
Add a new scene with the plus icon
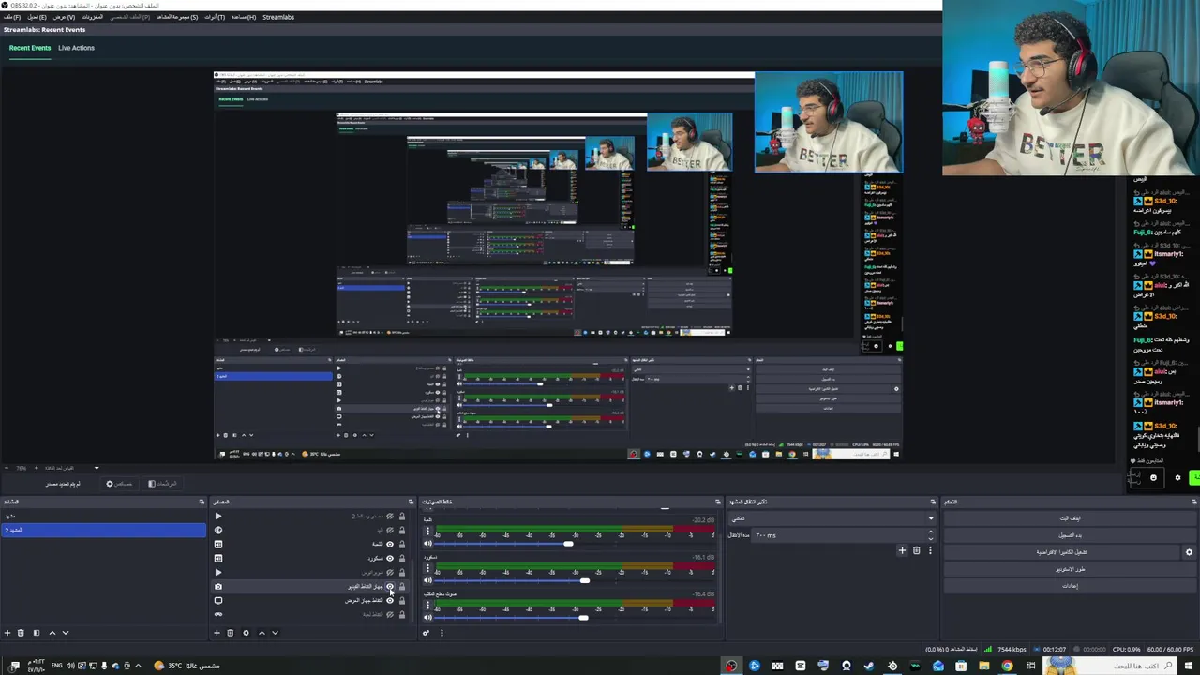(7, 633)
